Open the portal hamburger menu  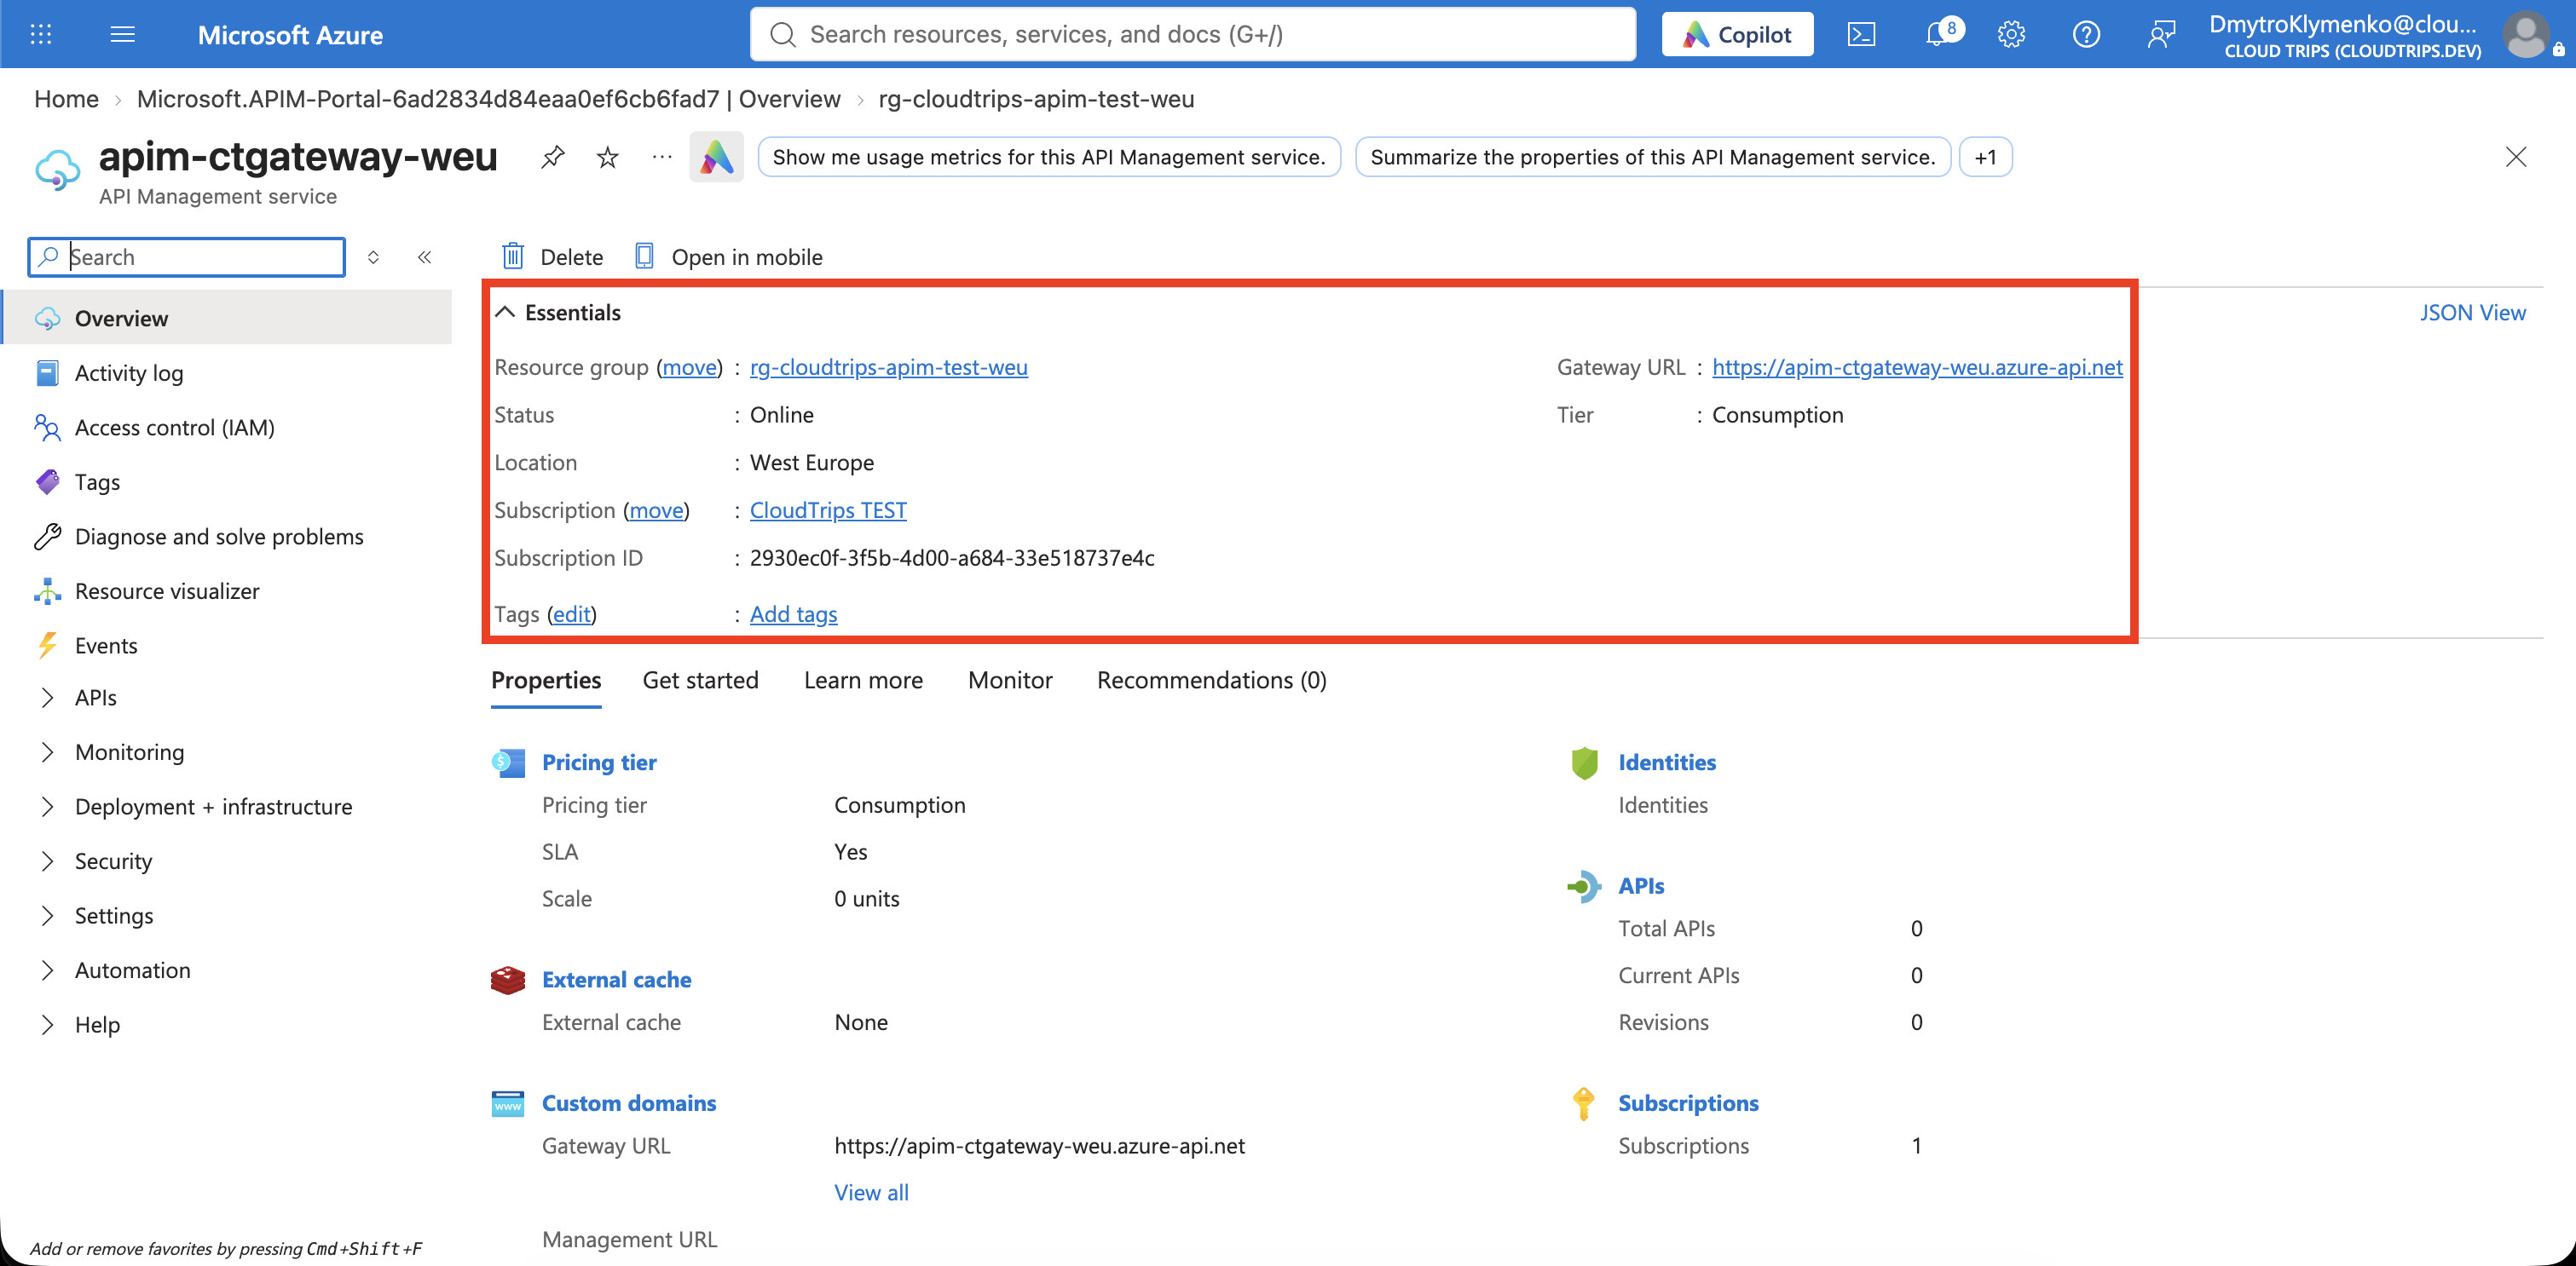click(122, 35)
